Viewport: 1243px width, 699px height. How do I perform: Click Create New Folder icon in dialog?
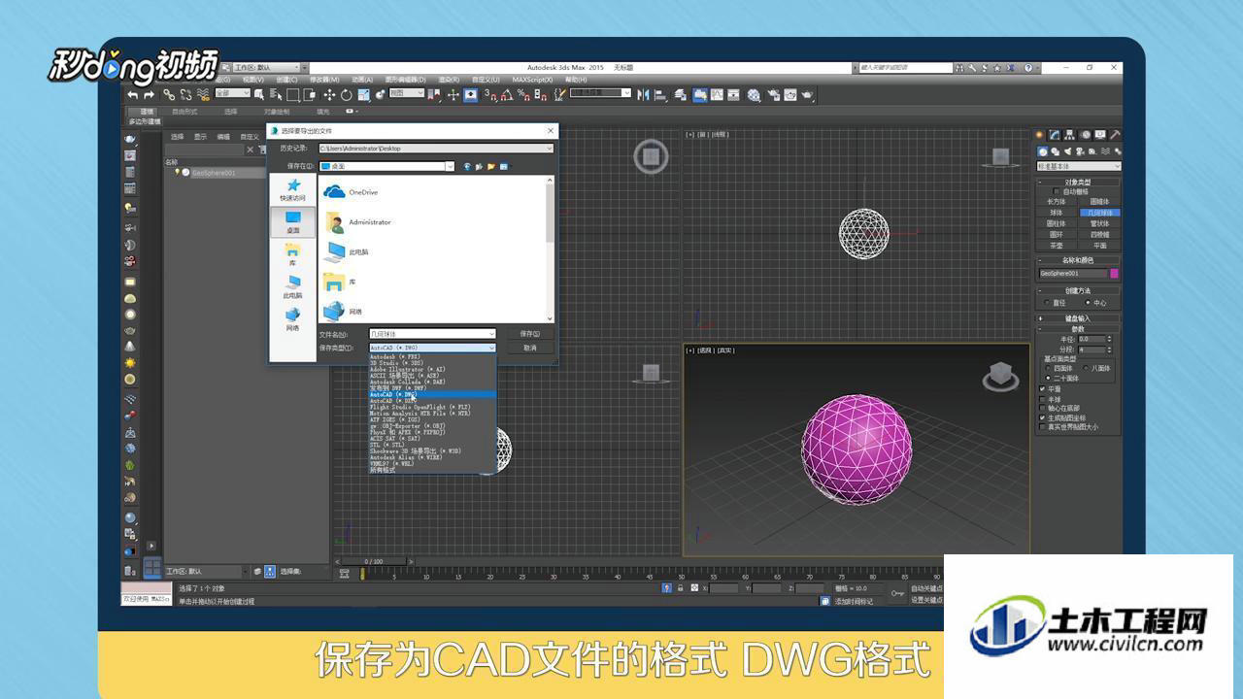[x=491, y=166]
